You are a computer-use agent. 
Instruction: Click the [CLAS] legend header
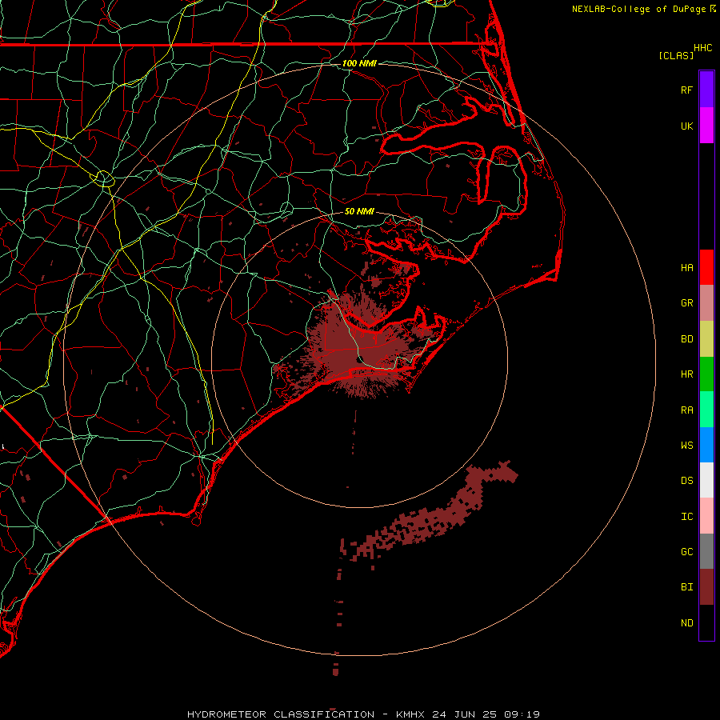[x=676, y=55]
